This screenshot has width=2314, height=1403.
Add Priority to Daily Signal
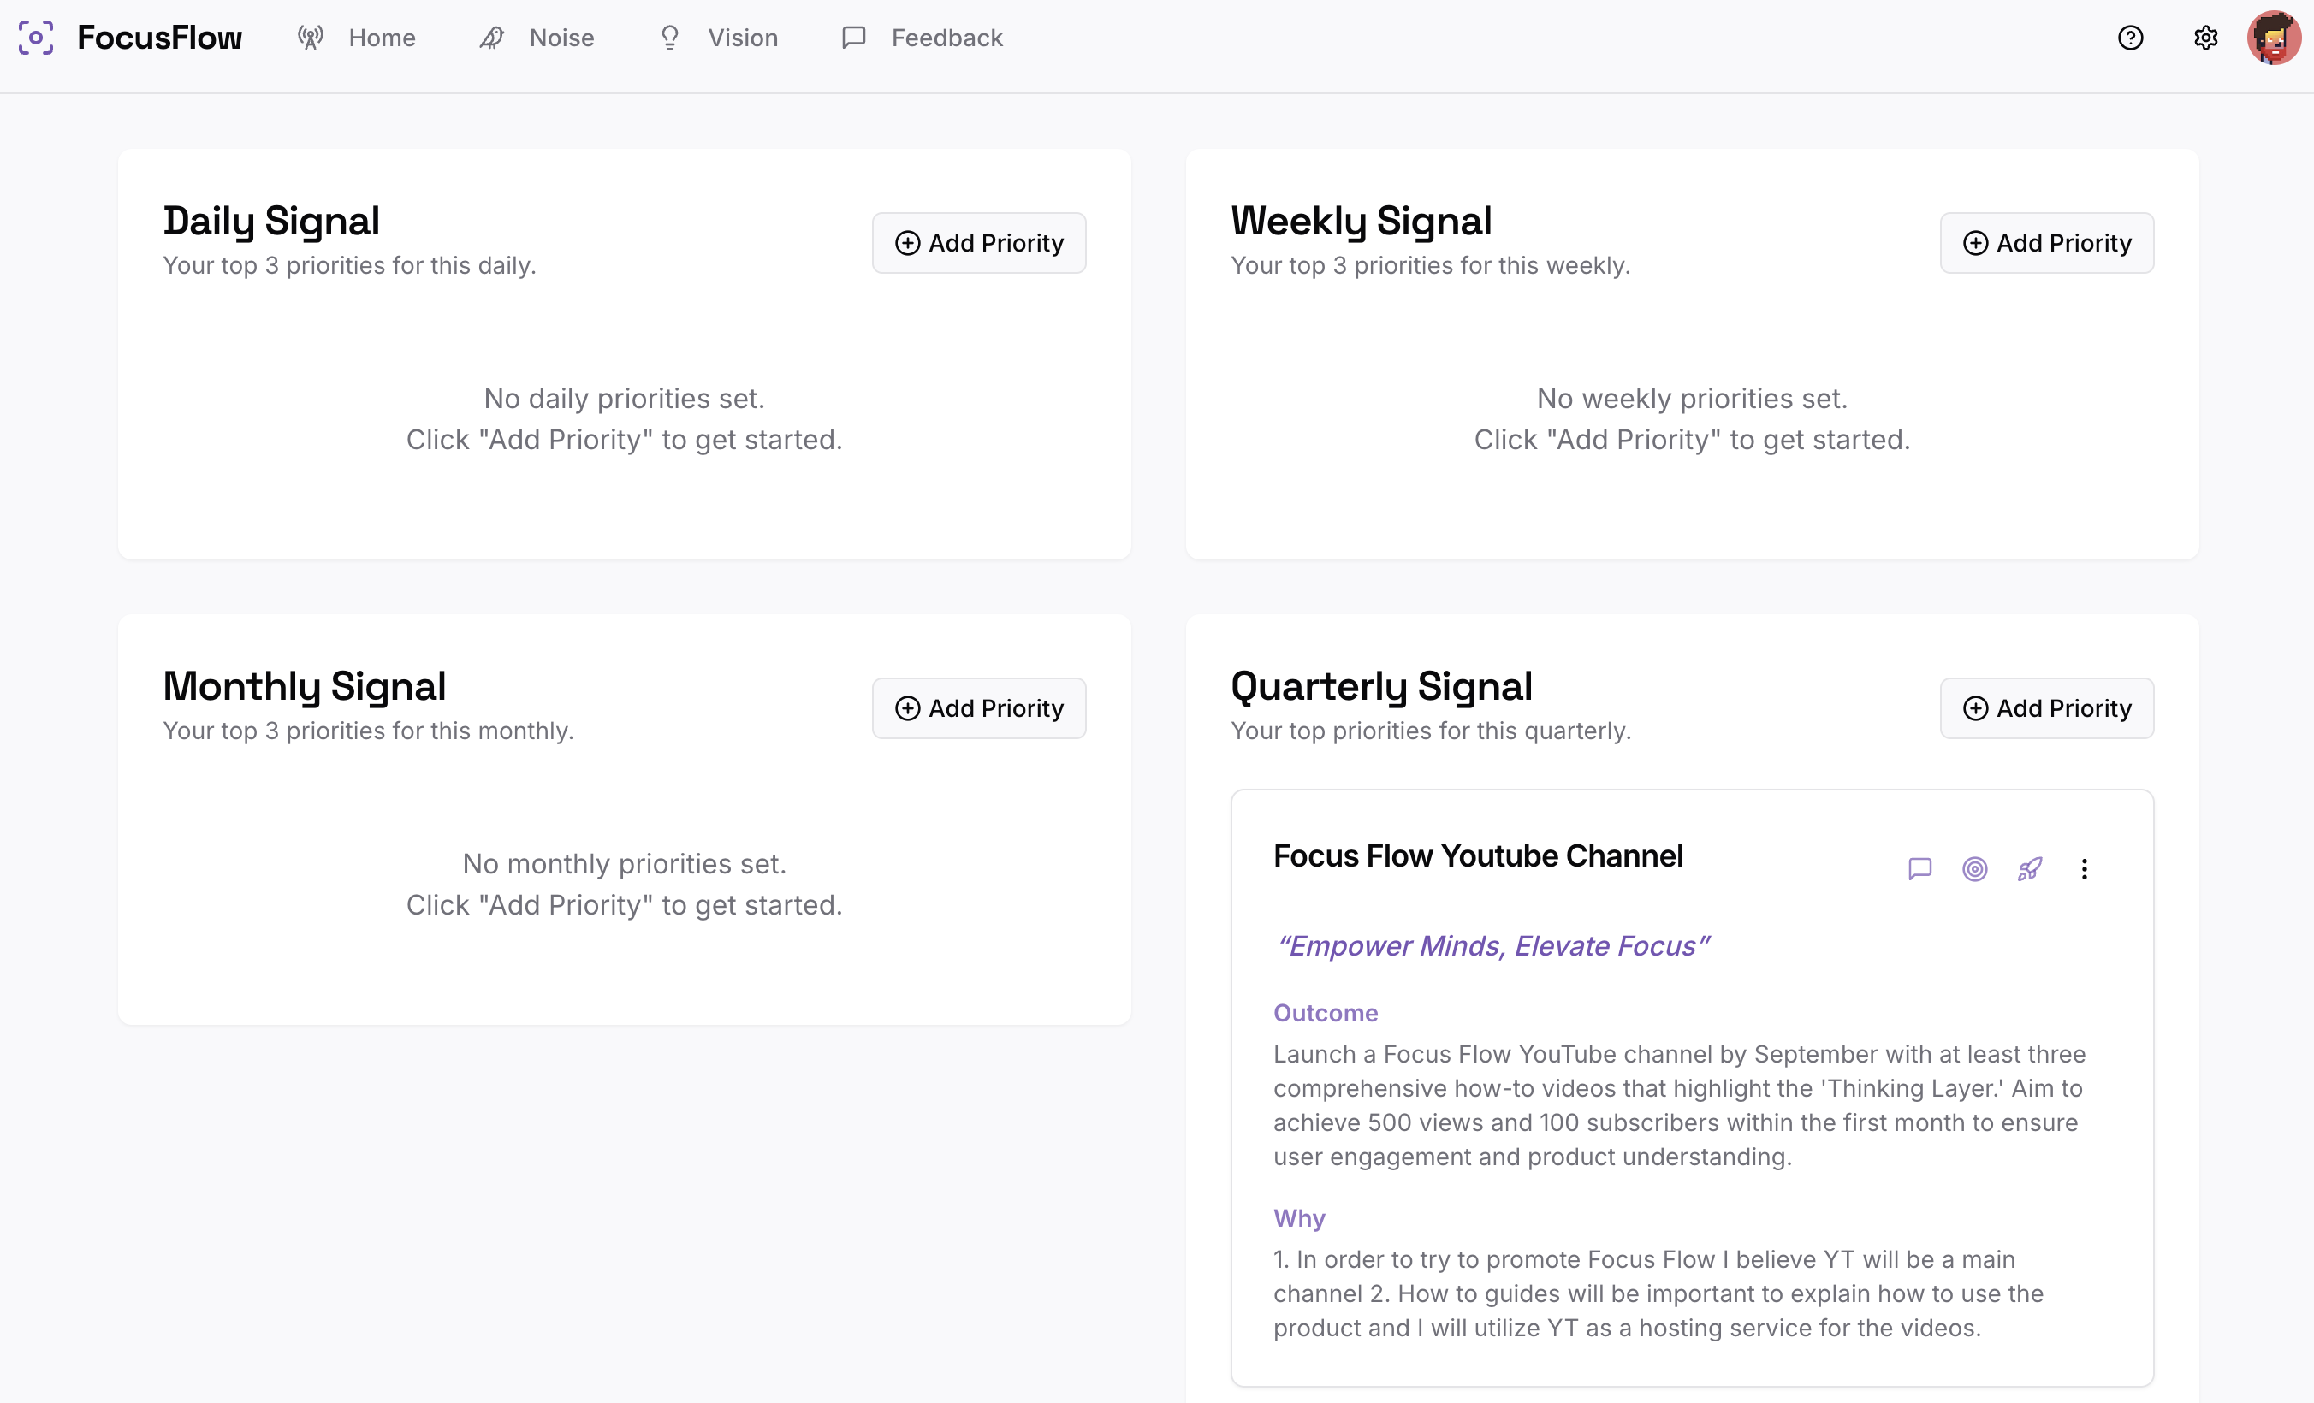click(x=978, y=243)
